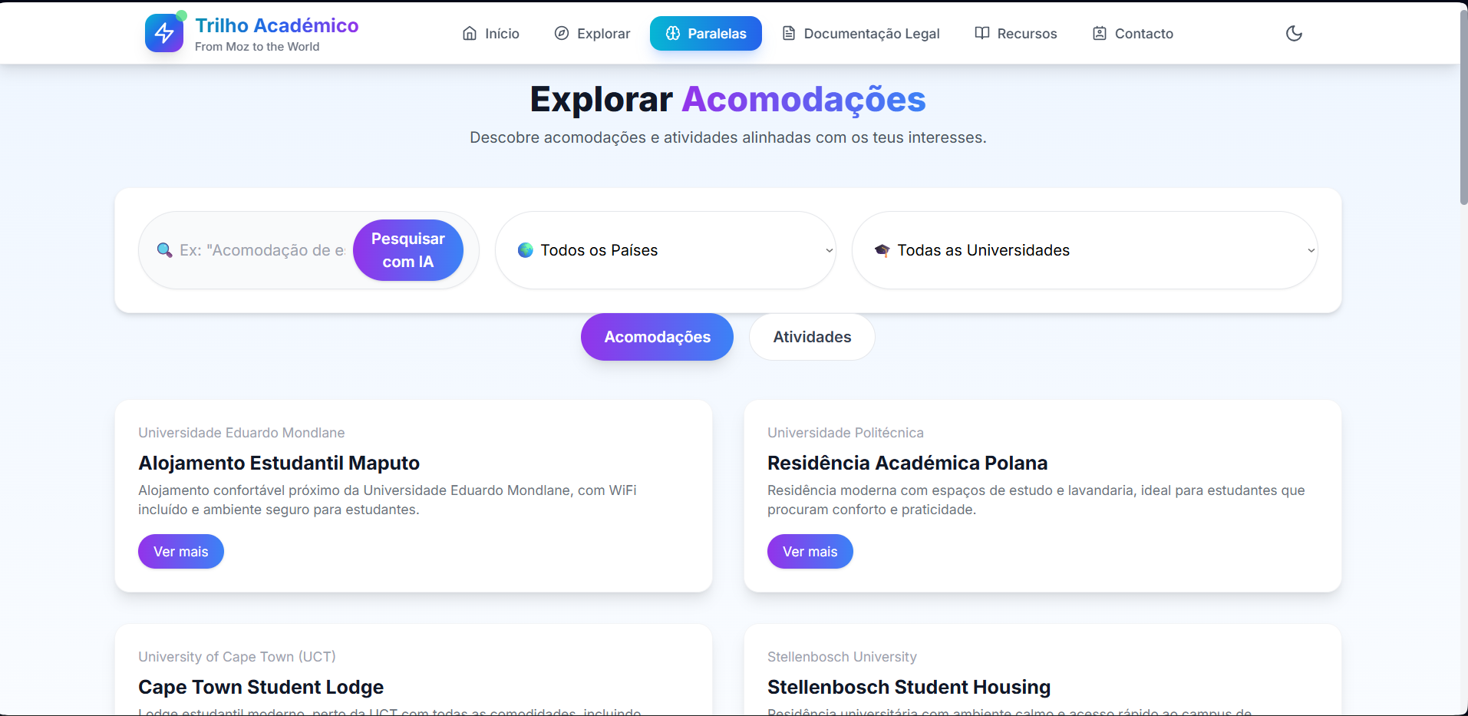Open the Cape Town Student Lodge title
The height and width of the screenshot is (716, 1468).
(261, 687)
